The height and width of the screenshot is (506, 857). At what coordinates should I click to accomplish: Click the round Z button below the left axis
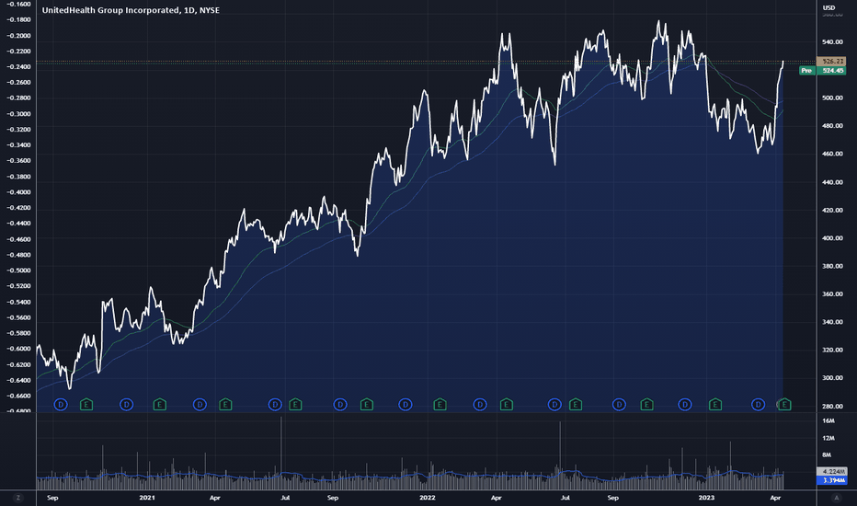[x=18, y=498]
